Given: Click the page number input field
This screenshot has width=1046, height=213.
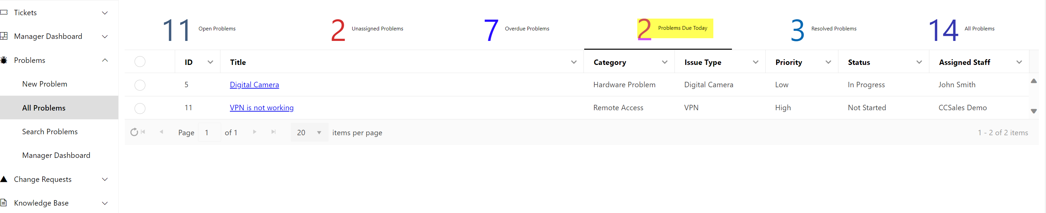Looking at the screenshot, I should [x=209, y=133].
